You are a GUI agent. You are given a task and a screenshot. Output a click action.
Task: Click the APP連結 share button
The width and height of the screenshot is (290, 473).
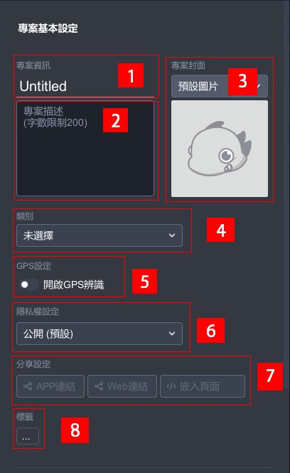click(x=50, y=386)
